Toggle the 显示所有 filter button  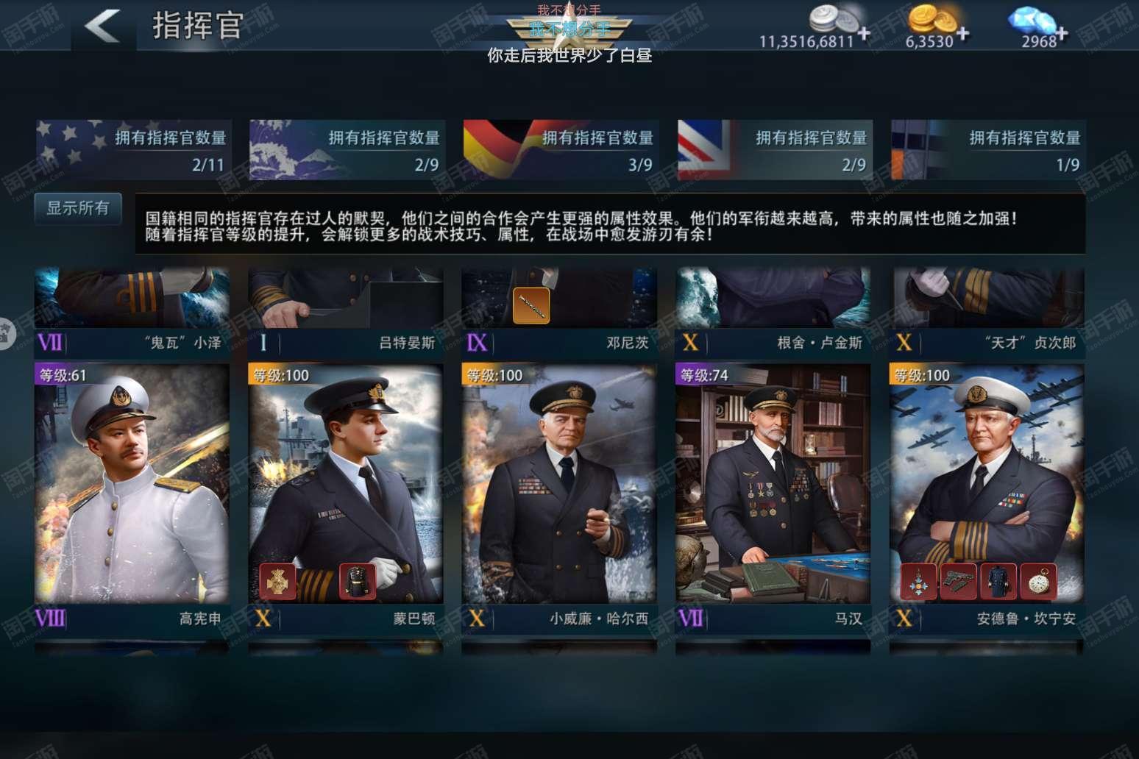(x=78, y=208)
